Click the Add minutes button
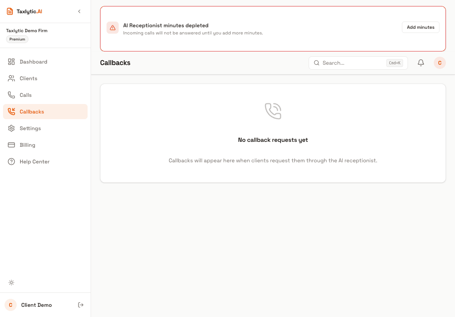Viewport: 455px width, 317px height. pos(420,27)
